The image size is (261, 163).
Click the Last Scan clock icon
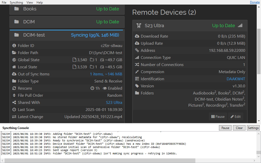point(14,110)
